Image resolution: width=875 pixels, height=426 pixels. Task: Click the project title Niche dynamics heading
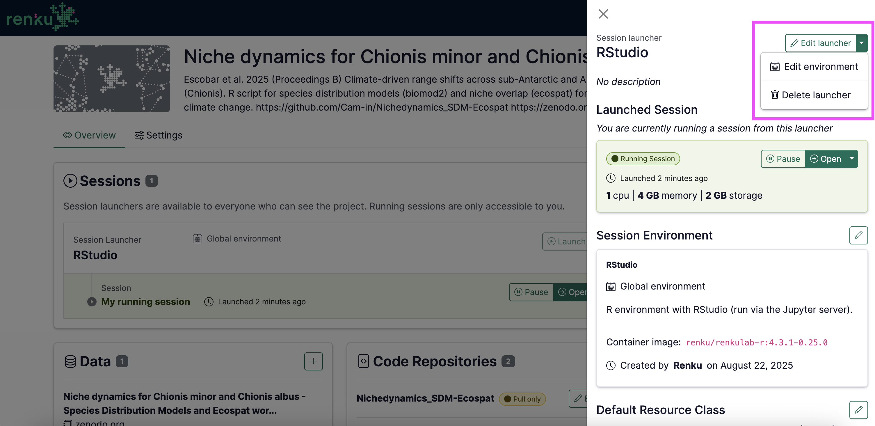(x=385, y=56)
